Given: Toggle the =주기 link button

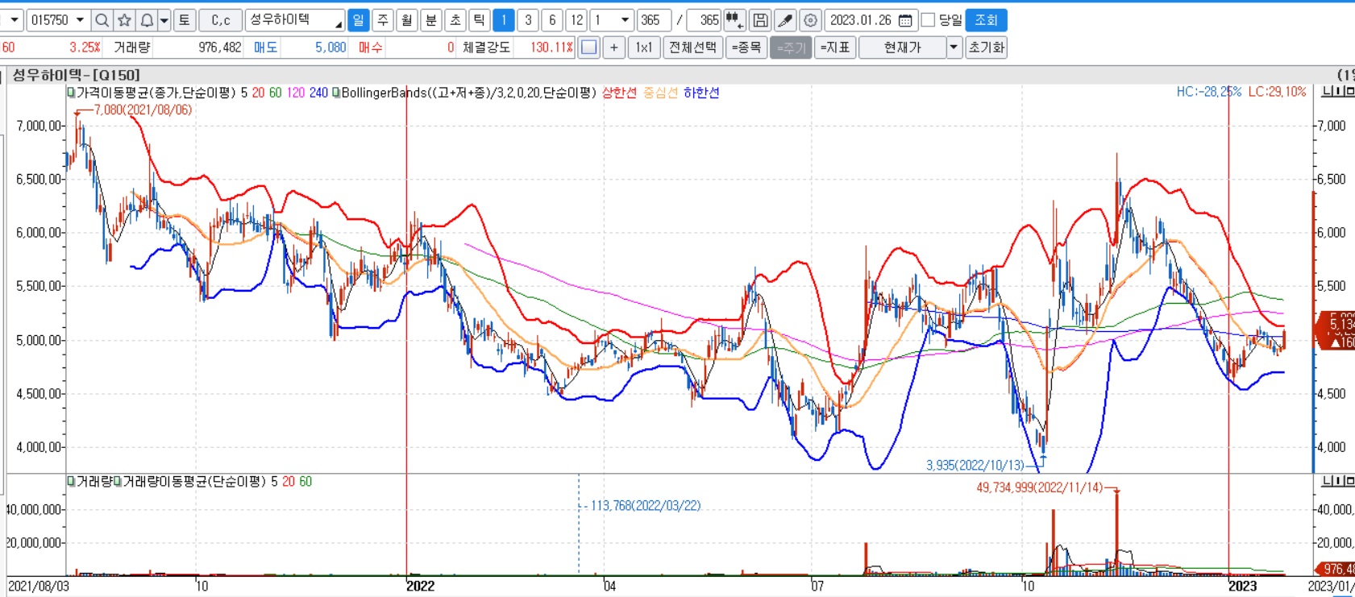Looking at the screenshot, I should (791, 48).
